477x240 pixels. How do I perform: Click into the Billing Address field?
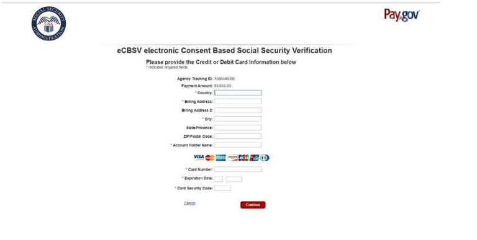tap(238, 102)
